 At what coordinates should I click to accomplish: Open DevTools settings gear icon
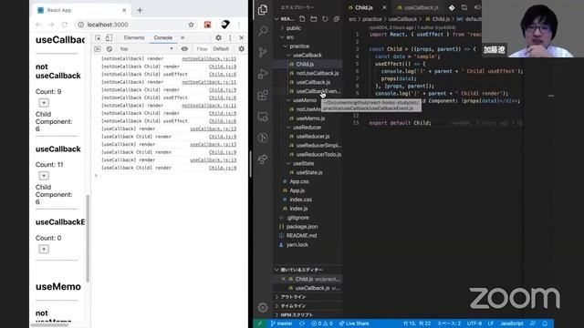(x=218, y=37)
